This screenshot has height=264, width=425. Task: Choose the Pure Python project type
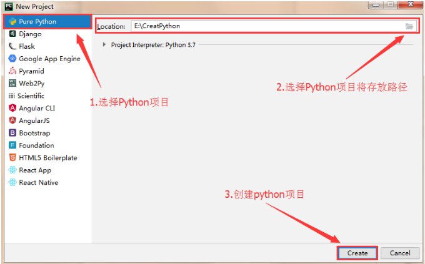[x=47, y=22]
